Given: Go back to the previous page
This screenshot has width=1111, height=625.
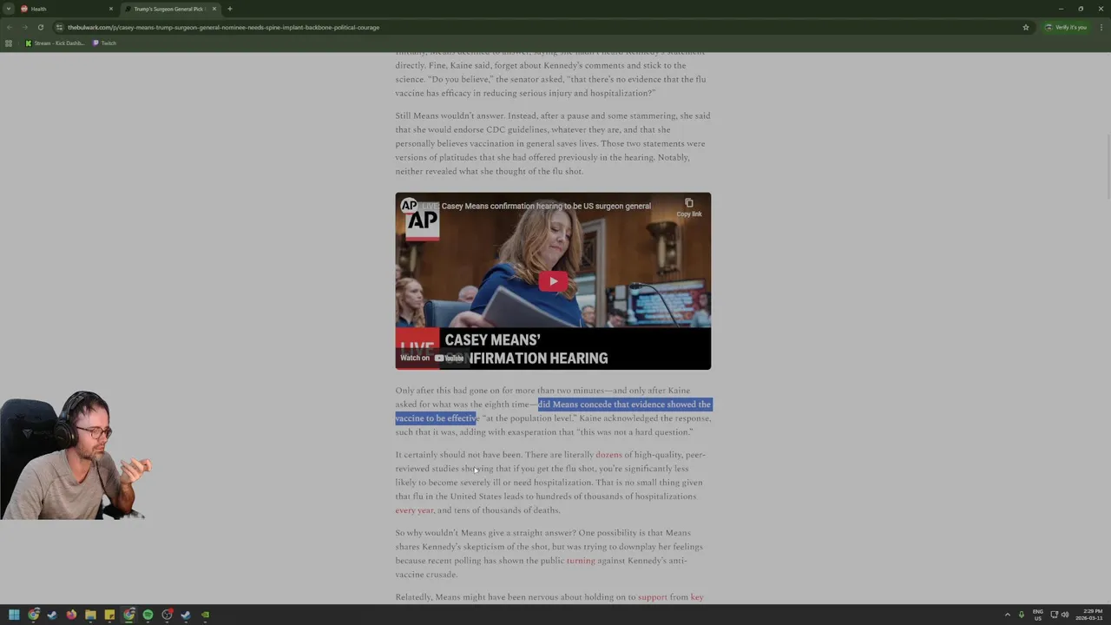Looking at the screenshot, I should [10, 27].
